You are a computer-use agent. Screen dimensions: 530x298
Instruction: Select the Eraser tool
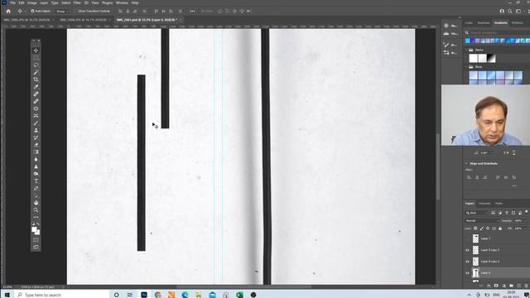pos(36,145)
